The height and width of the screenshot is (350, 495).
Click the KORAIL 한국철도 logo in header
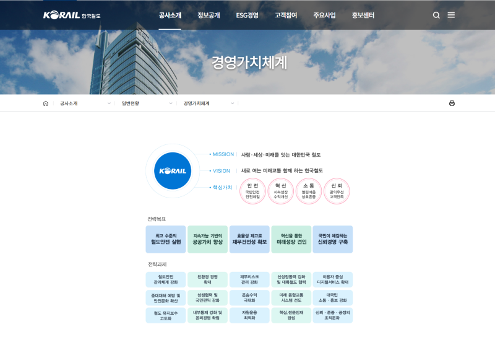[x=71, y=15]
